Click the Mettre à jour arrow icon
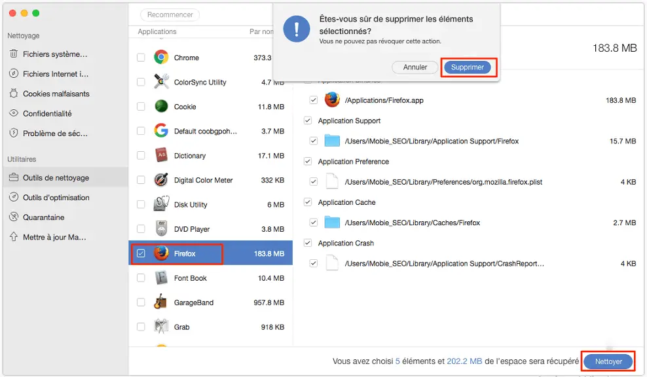Image resolution: width=647 pixels, height=377 pixels. pyautogui.click(x=14, y=237)
